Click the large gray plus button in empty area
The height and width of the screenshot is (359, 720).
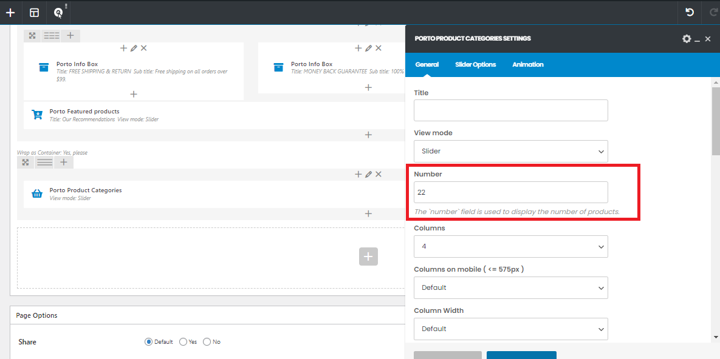pos(368,257)
